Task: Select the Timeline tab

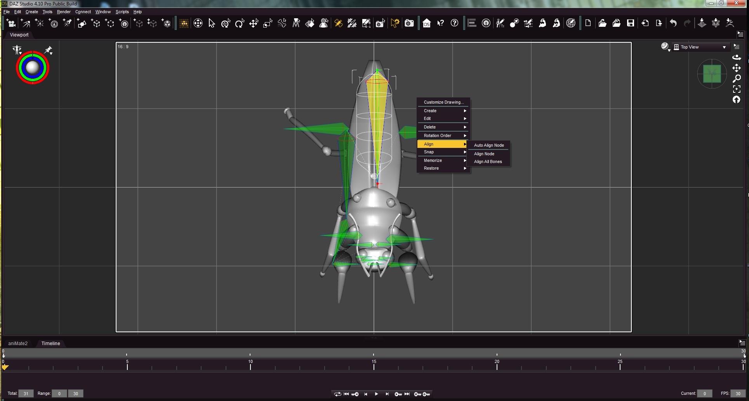Action: click(x=51, y=344)
